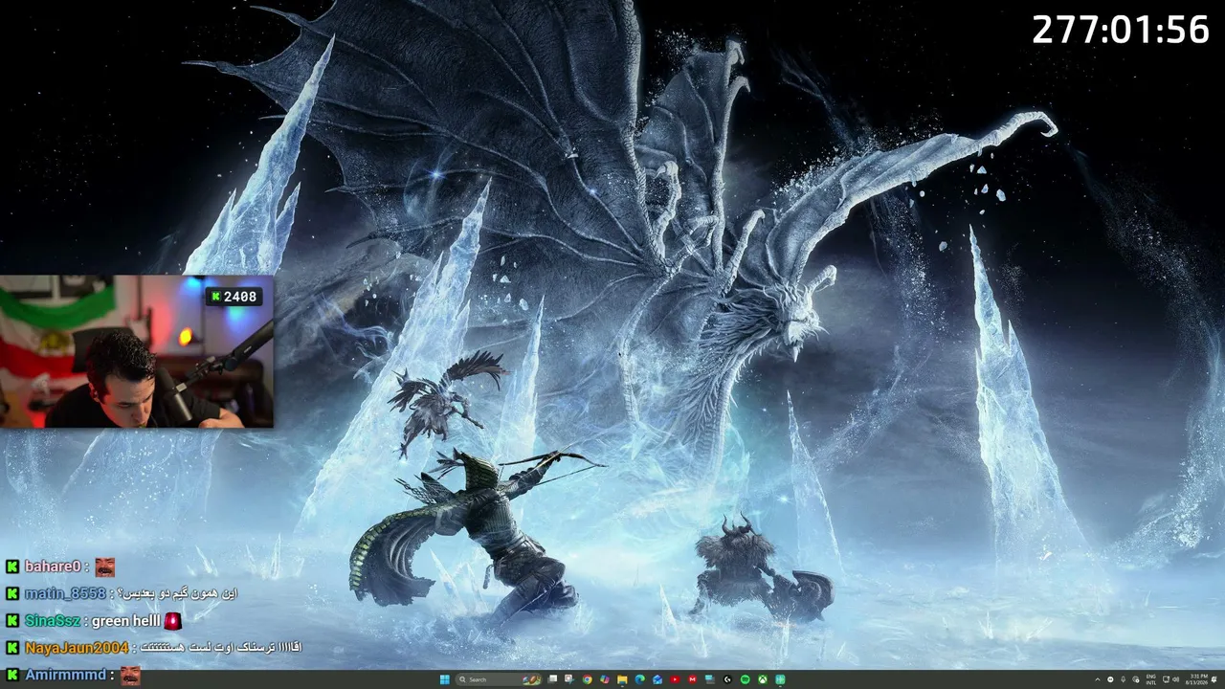Screen dimensions: 1225x689
Task: Click the matin_8558 username in chat
Action: [x=65, y=593]
